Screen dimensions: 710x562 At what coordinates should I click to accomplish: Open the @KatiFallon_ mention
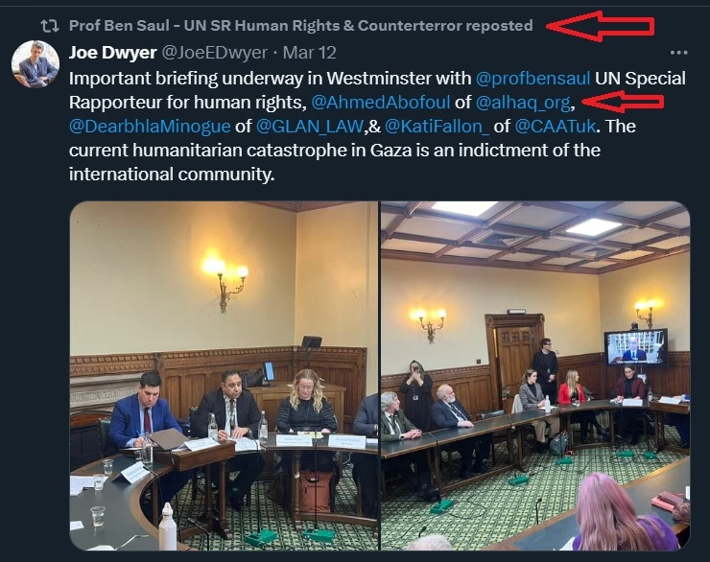(437, 126)
